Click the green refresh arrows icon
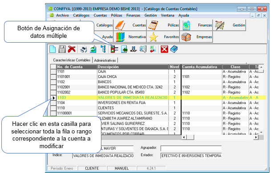The width and height of the screenshot is (274, 173). click(93, 49)
